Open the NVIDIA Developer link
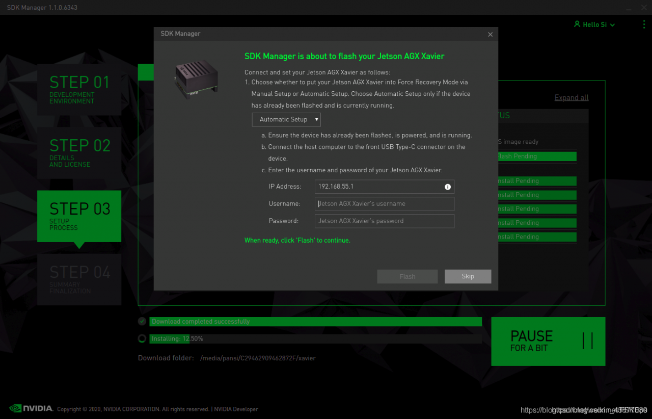 click(x=236, y=409)
